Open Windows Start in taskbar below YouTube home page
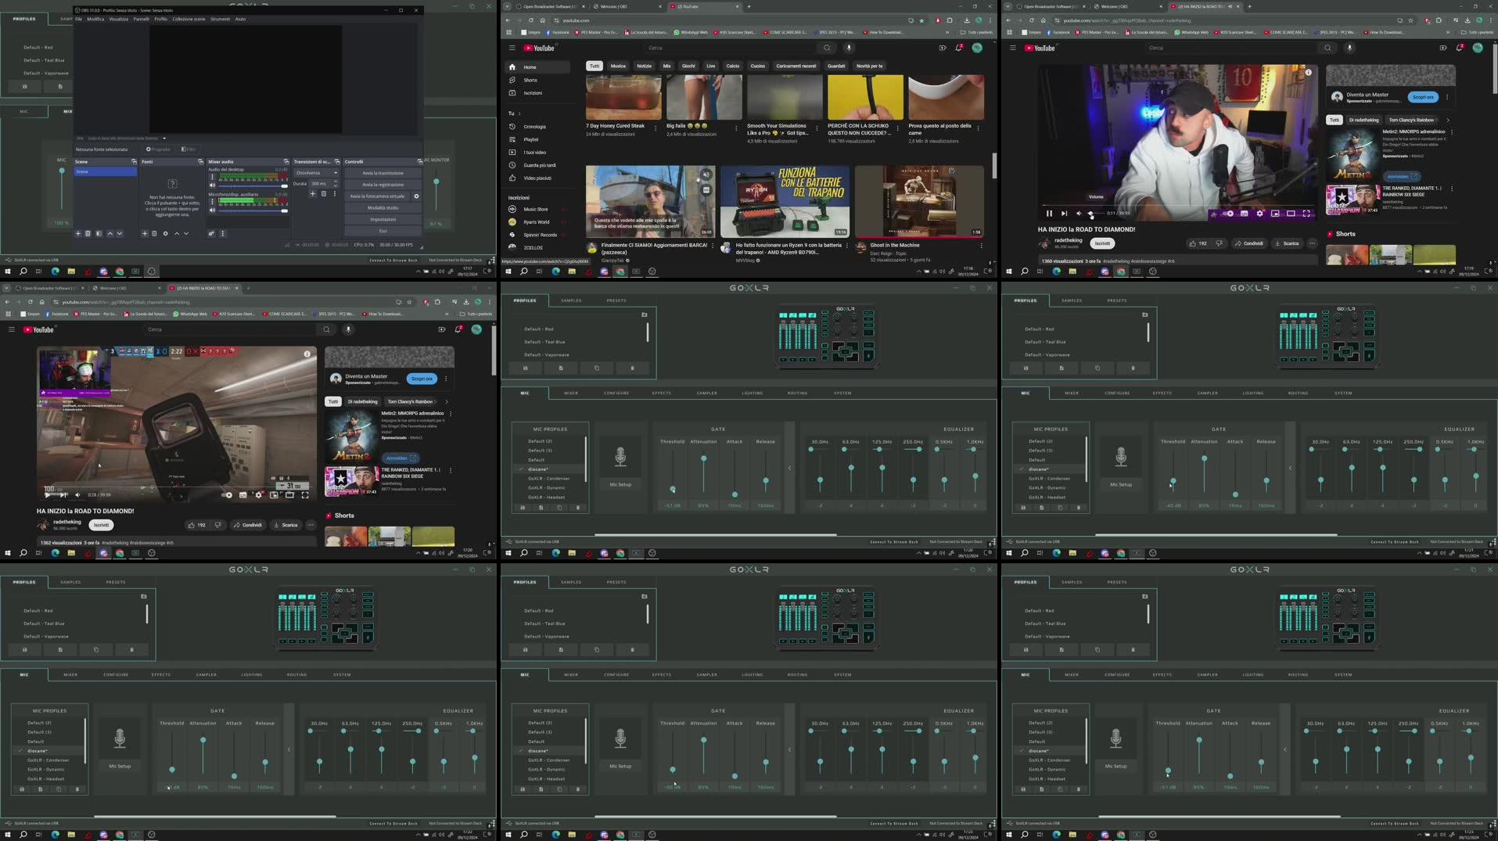Image resolution: width=1498 pixels, height=841 pixels. coord(508,271)
